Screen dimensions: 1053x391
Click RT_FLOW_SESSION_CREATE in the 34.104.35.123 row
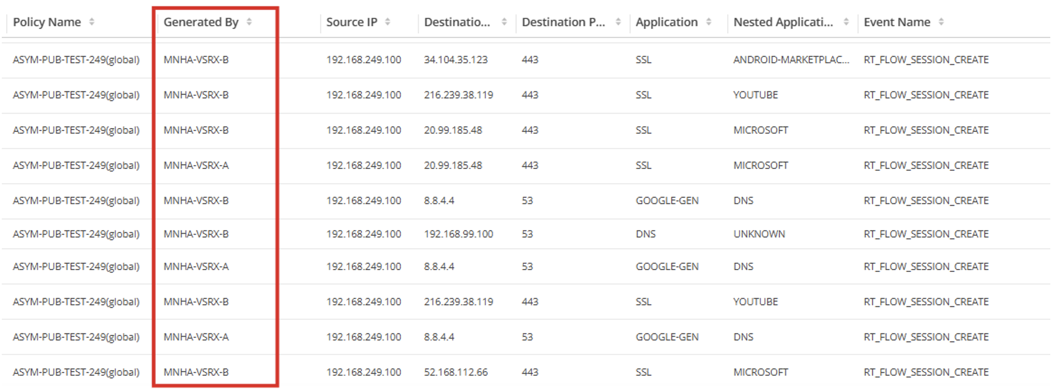click(x=926, y=60)
